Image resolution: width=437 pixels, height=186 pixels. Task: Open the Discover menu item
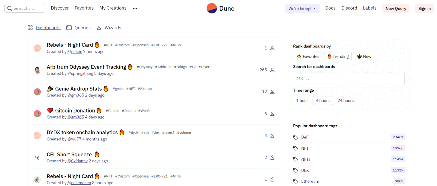pyautogui.click(x=60, y=8)
